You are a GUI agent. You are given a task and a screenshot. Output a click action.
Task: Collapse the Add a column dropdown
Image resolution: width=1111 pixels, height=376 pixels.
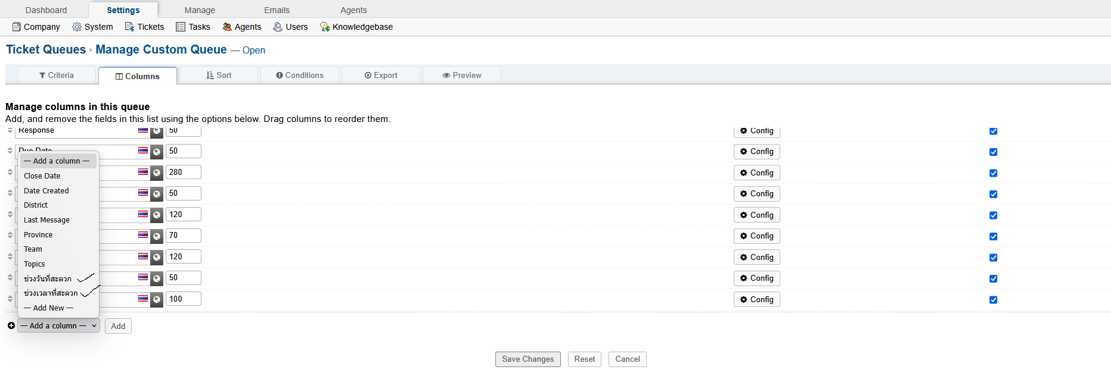point(58,326)
